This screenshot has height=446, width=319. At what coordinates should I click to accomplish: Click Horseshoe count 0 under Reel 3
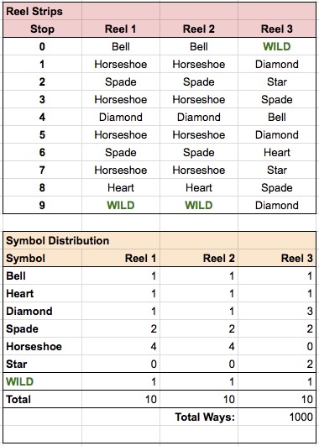(x=277, y=346)
